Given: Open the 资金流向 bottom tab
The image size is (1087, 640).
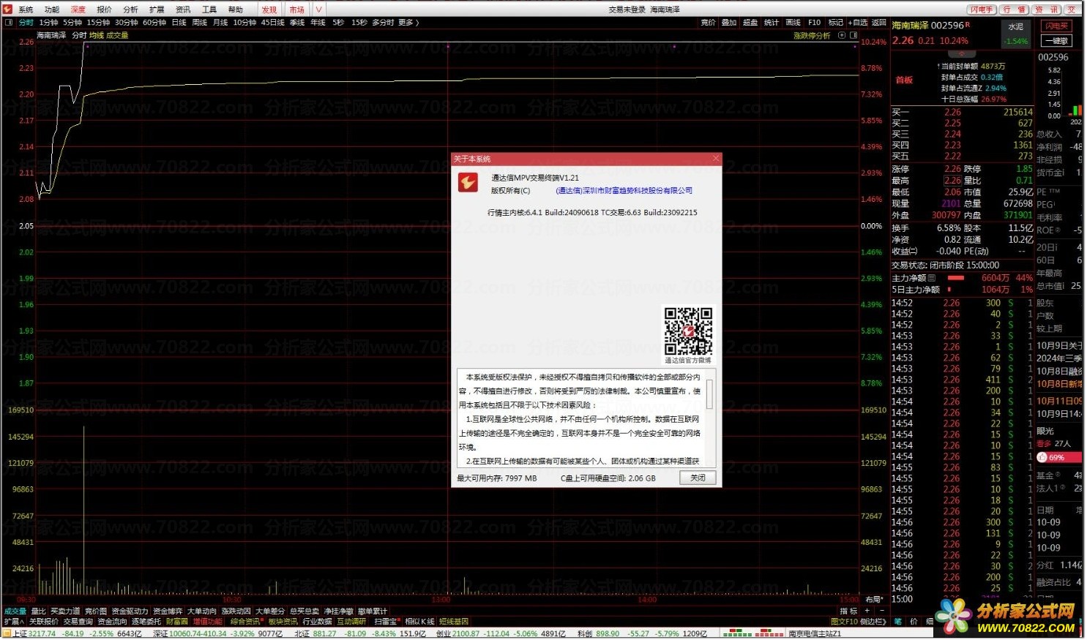Looking at the screenshot, I should [x=112, y=622].
